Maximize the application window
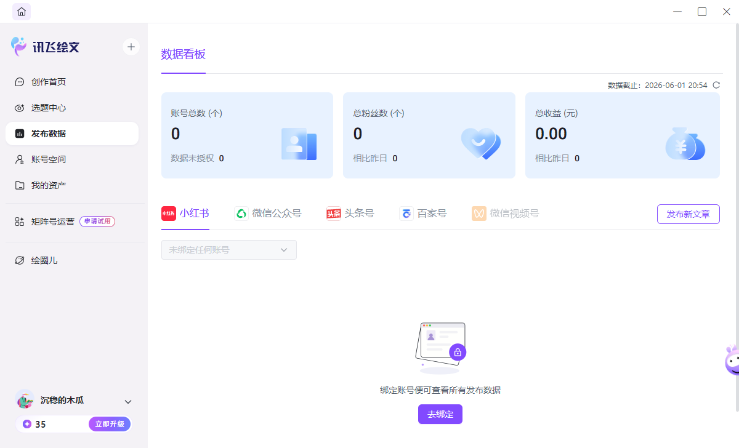This screenshot has height=448, width=739. click(x=702, y=12)
